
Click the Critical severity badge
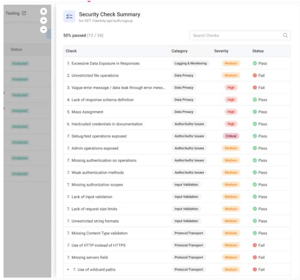231,136
